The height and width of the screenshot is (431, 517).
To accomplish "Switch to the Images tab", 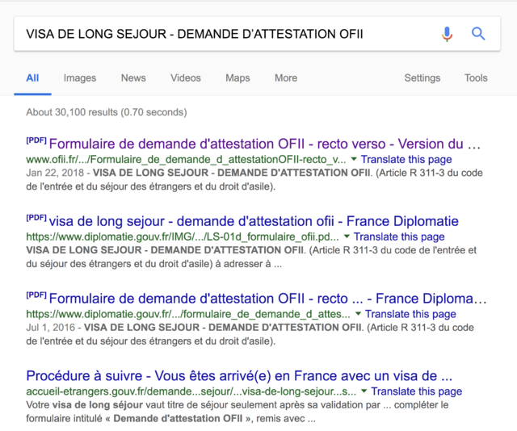I will [80, 78].
